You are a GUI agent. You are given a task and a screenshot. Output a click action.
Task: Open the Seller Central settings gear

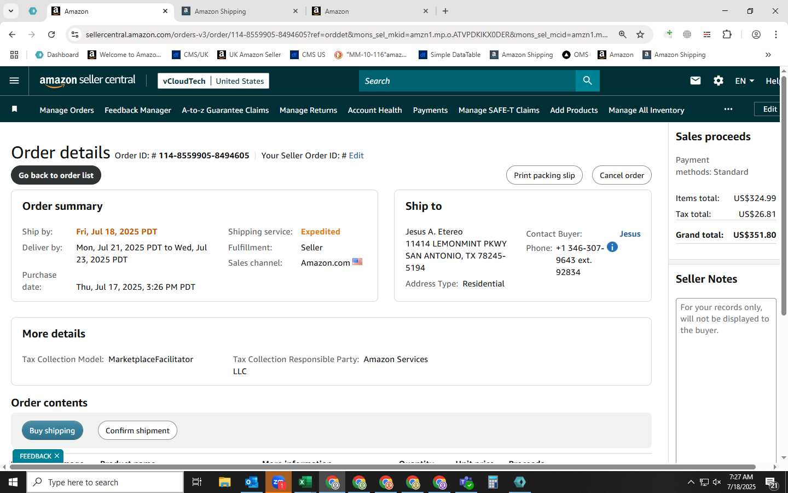pyautogui.click(x=718, y=81)
